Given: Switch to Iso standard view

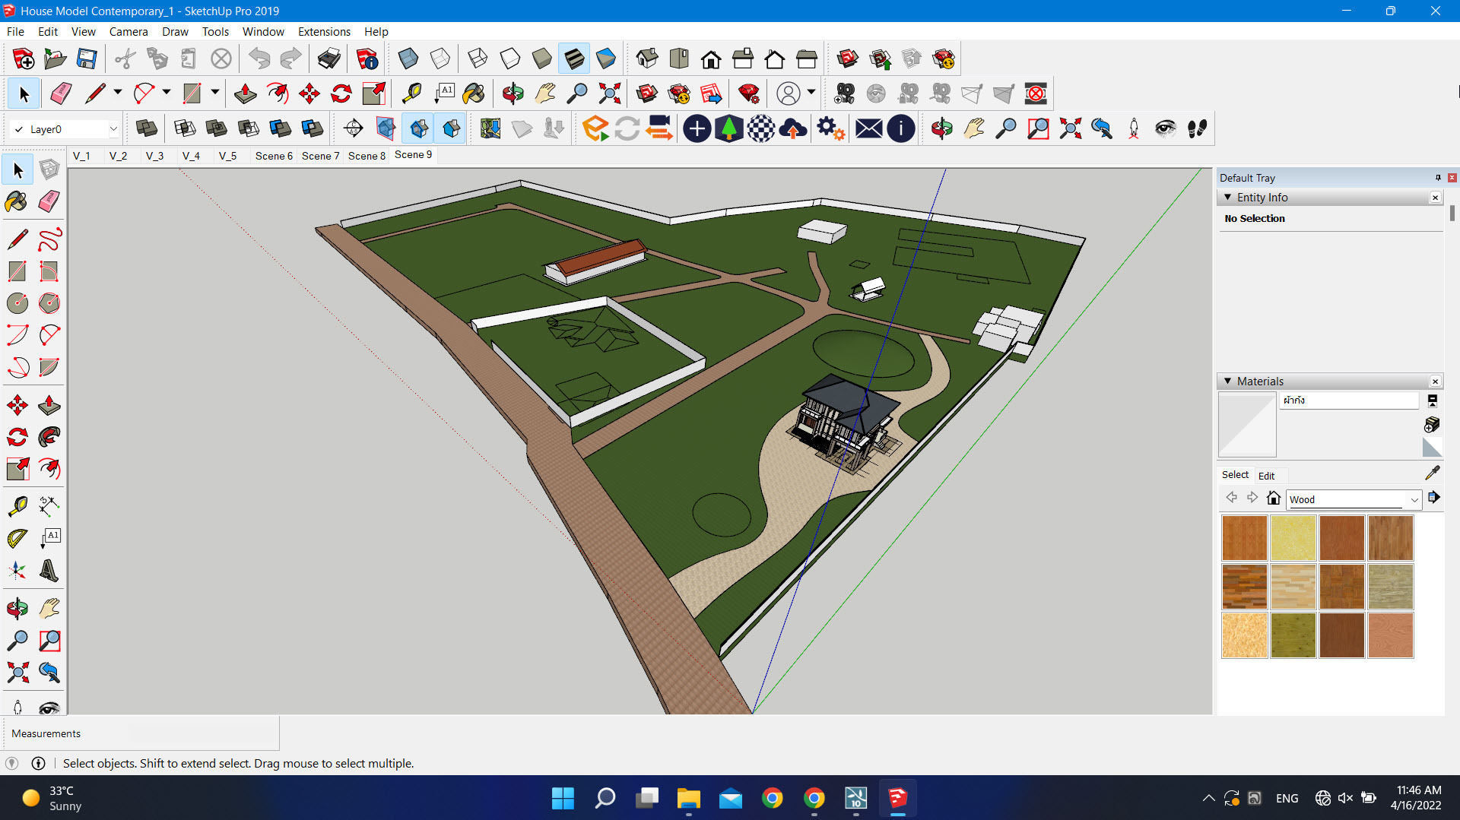Looking at the screenshot, I should 647,59.
